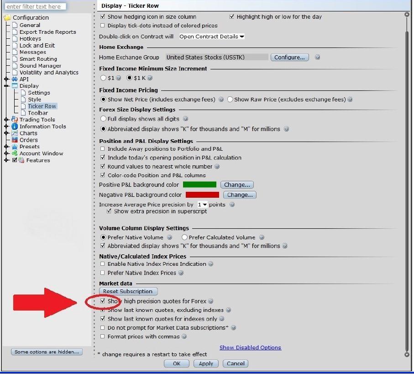Image resolution: width=414 pixels, height=374 pixels.
Task: Click info icon after Show Raw Price option
Action: point(350,100)
